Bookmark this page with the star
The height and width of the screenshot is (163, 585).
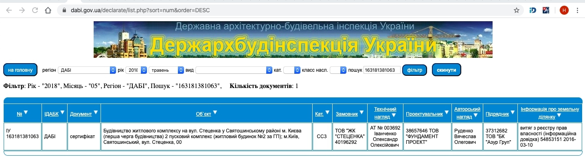point(517,10)
